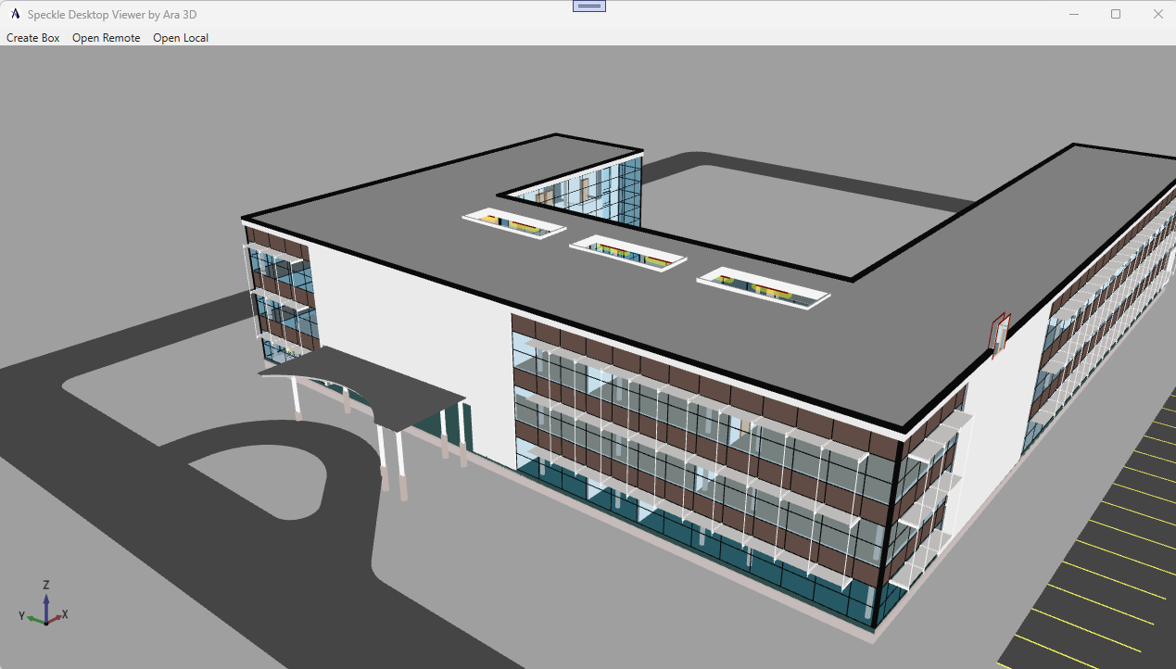Open the Open Remote menu
The width and height of the screenshot is (1176, 669).
pos(107,38)
